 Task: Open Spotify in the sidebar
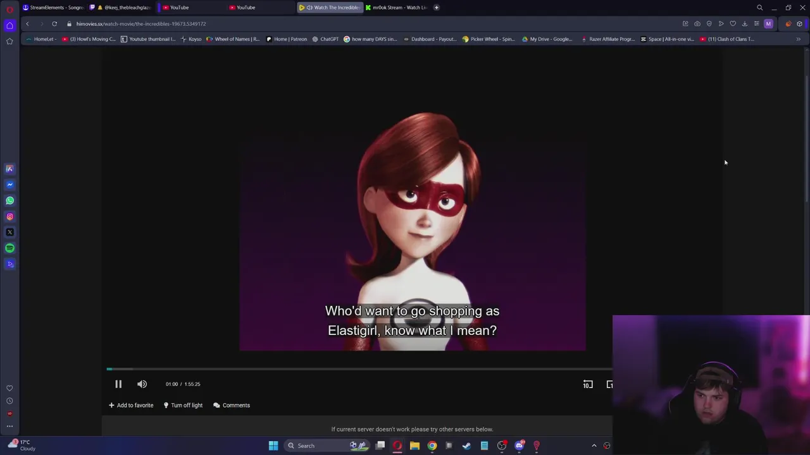tap(9, 248)
